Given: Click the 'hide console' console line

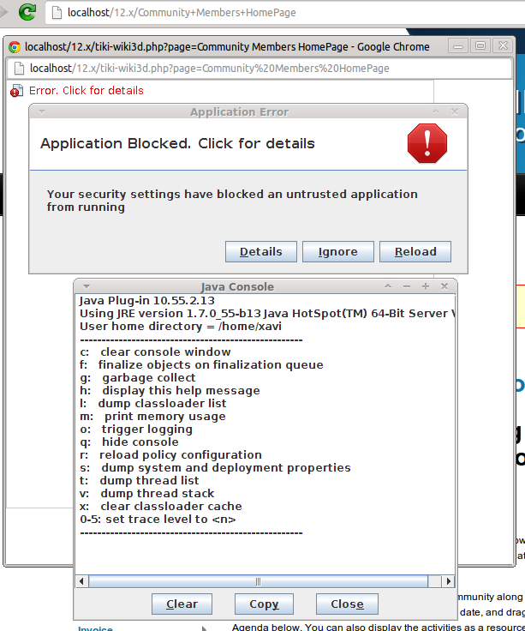Looking at the screenshot, I should click(129, 442).
